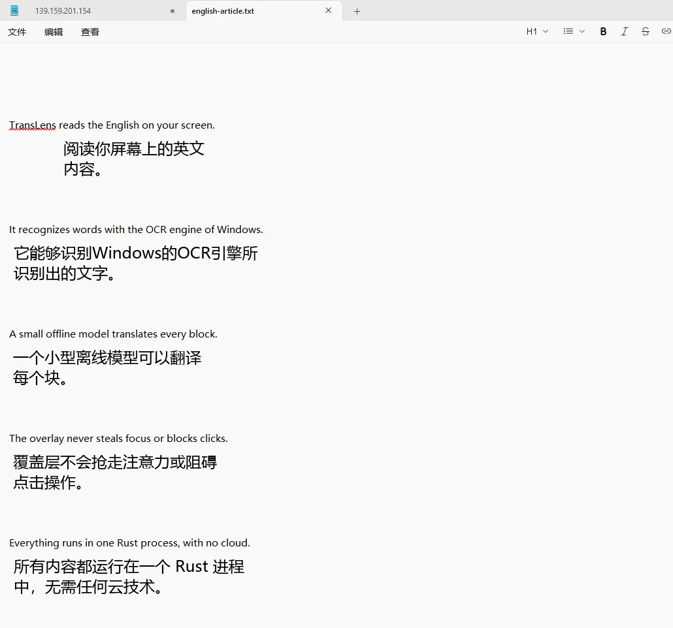Image resolution: width=673 pixels, height=628 pixels.
Task: Open the 编辑 menu
Action: pyautogui.click(x=54, y=32)
